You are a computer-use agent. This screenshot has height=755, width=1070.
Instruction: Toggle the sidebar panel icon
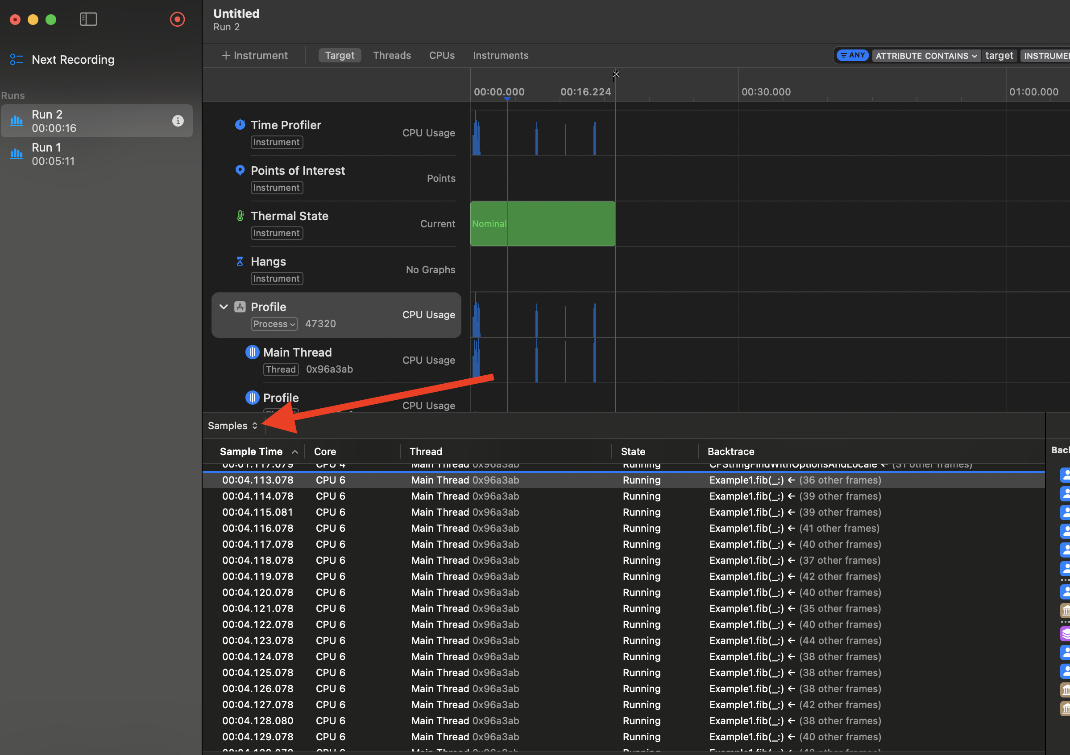click(88, 20)
